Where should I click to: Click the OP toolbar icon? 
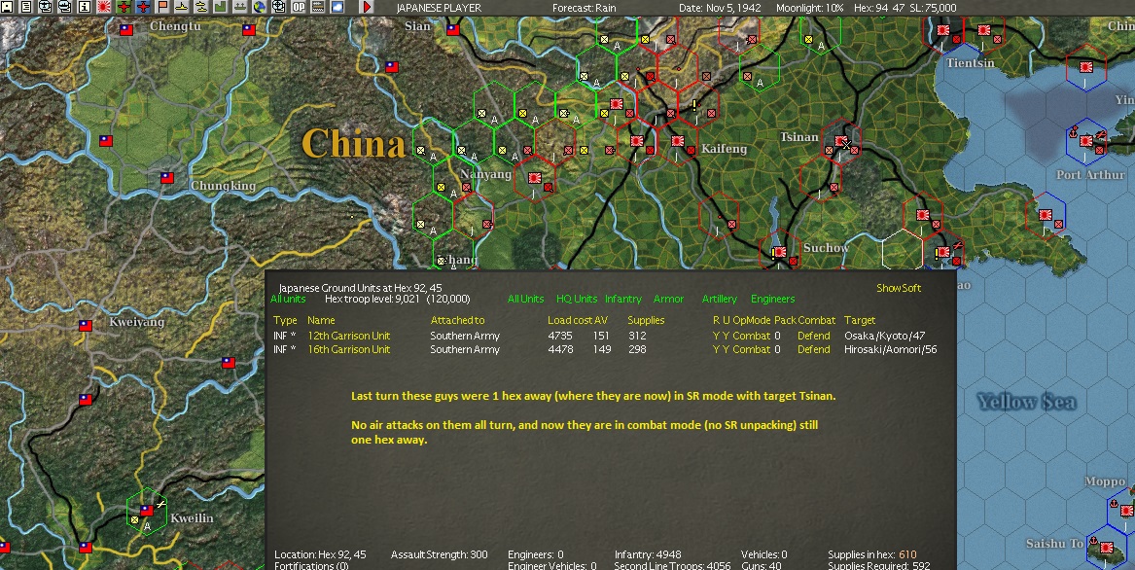click(299, 7)
